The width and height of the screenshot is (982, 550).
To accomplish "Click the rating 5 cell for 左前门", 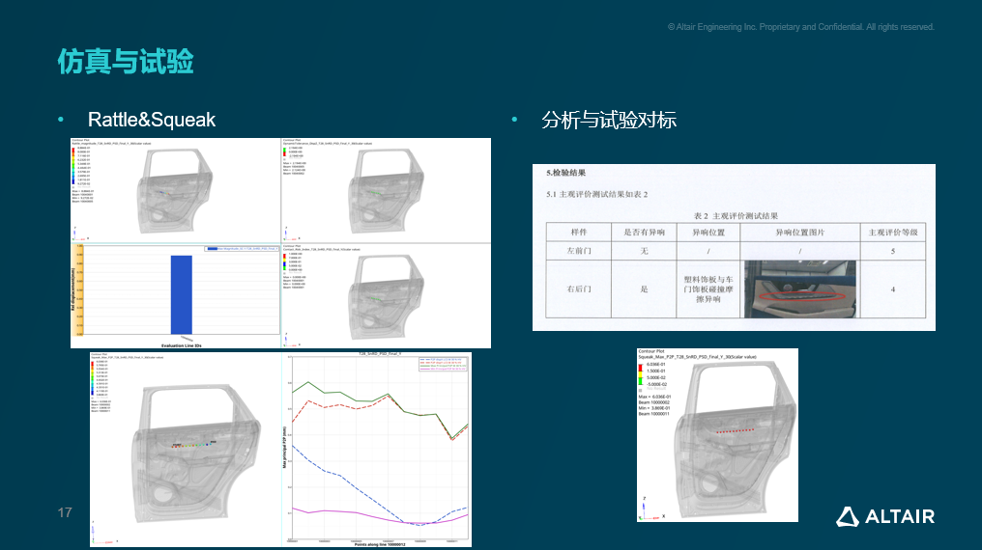I will pyautogui.click(x=893, y=251).
